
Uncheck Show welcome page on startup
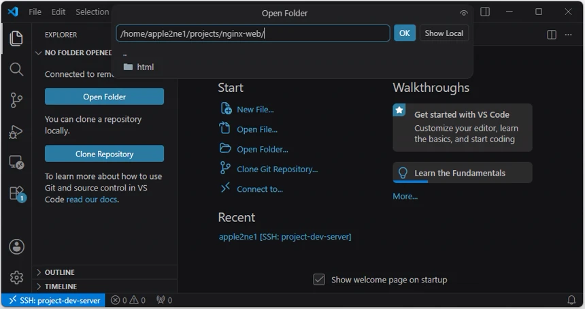[319, 280]
